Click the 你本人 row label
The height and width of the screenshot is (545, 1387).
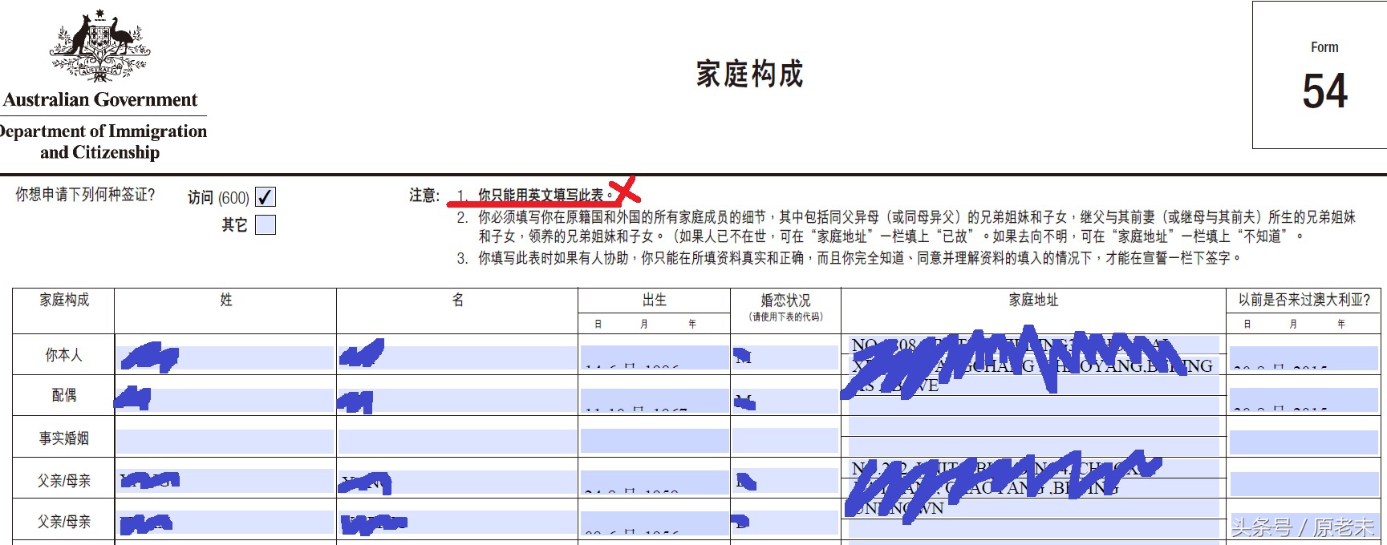tap(63, 355)
